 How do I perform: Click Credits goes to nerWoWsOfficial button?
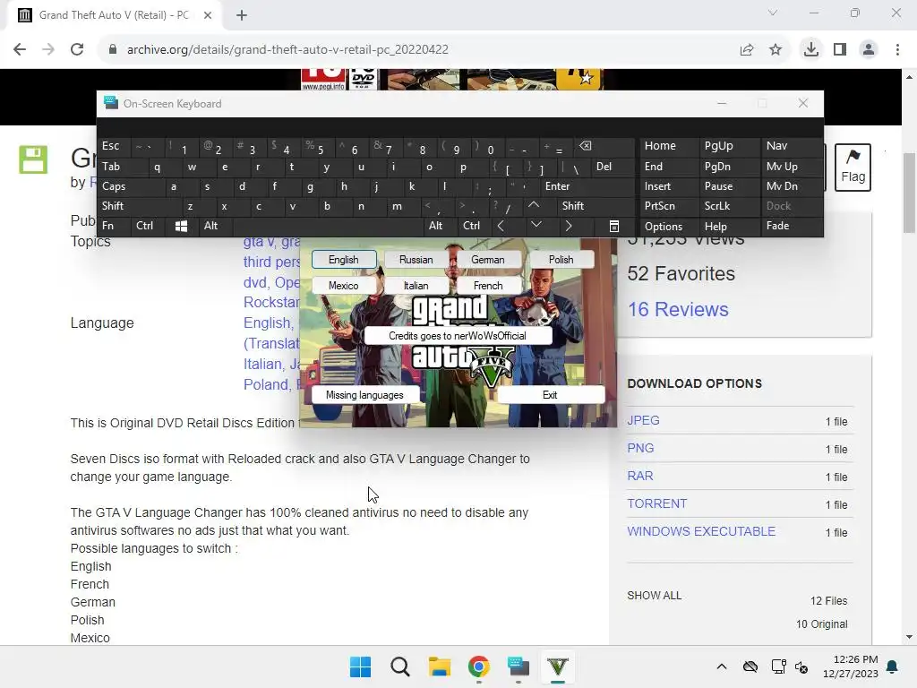coord(458,336)
